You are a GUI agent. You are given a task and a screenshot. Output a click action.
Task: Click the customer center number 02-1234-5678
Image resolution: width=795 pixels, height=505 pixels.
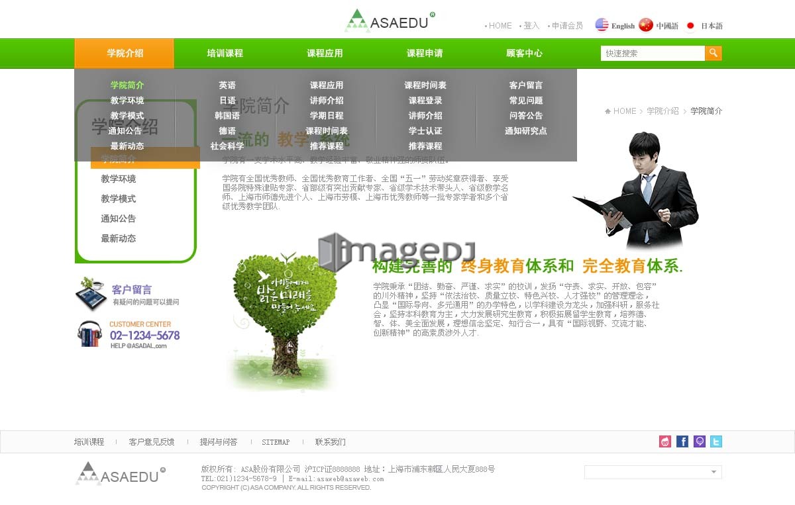coord(145,336)
